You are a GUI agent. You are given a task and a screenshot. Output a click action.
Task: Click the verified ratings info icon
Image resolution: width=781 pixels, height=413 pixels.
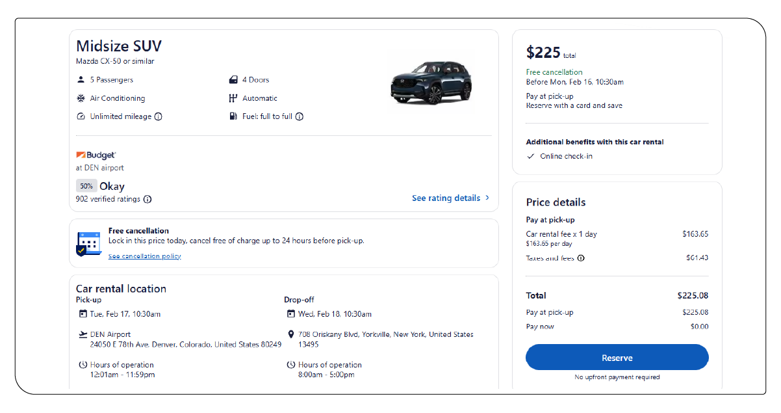[x=147, y=200]
